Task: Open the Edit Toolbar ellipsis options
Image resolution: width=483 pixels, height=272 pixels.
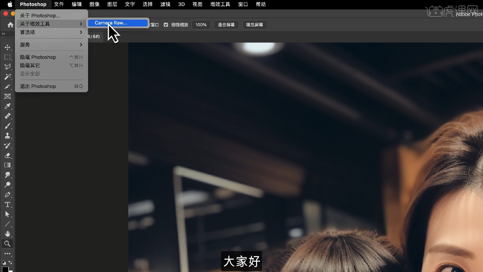Action: tap(8, 254)
